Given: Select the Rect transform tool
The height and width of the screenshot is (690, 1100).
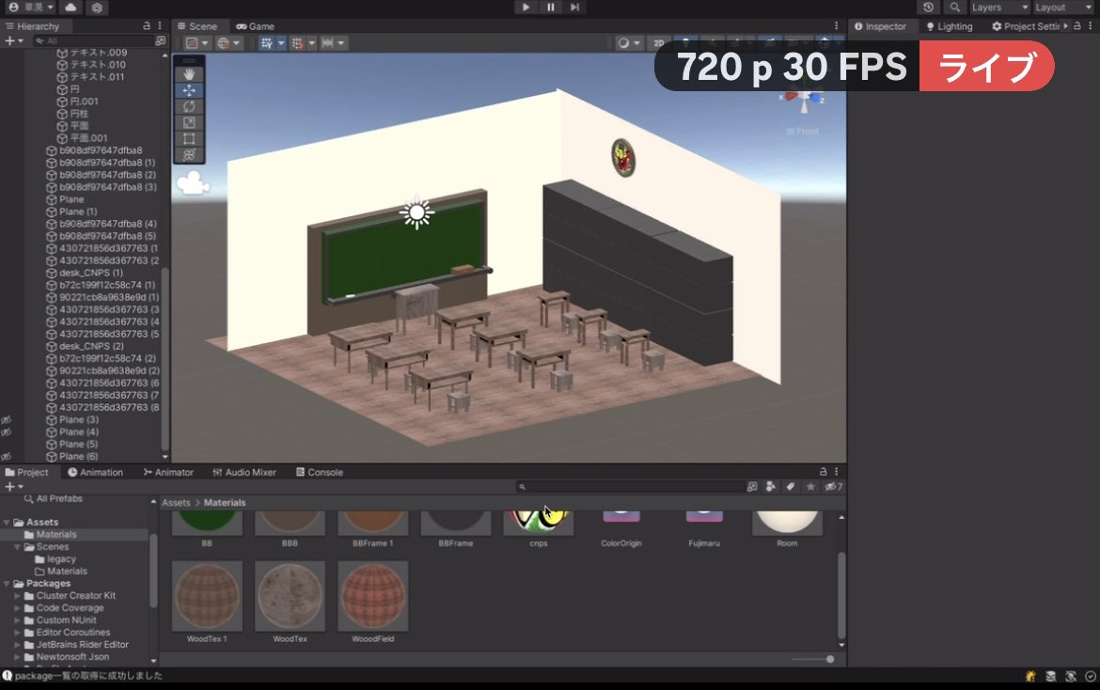Looking at the screenshot, I should point(189,139).
